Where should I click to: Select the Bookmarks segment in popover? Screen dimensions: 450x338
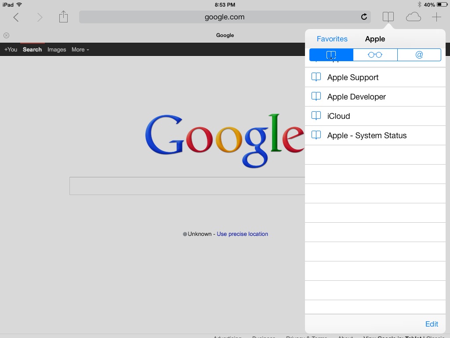point(331,55)
